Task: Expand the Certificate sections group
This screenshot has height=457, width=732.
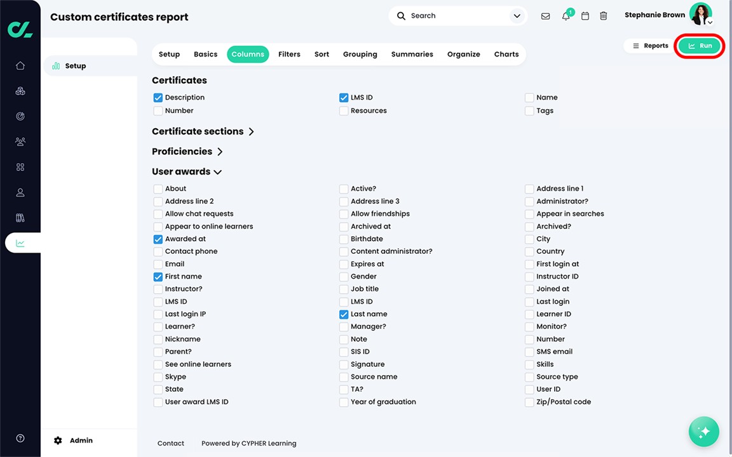Action: (x=251, y=131)
